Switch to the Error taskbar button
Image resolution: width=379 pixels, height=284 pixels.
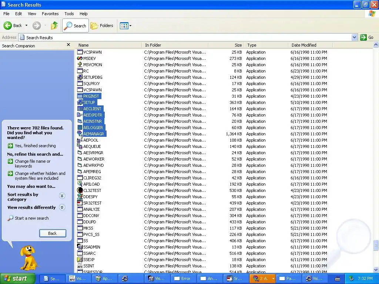[183, 278]
